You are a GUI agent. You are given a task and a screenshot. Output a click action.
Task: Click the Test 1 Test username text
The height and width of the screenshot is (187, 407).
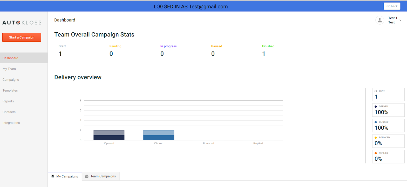[x=392, y=20]
